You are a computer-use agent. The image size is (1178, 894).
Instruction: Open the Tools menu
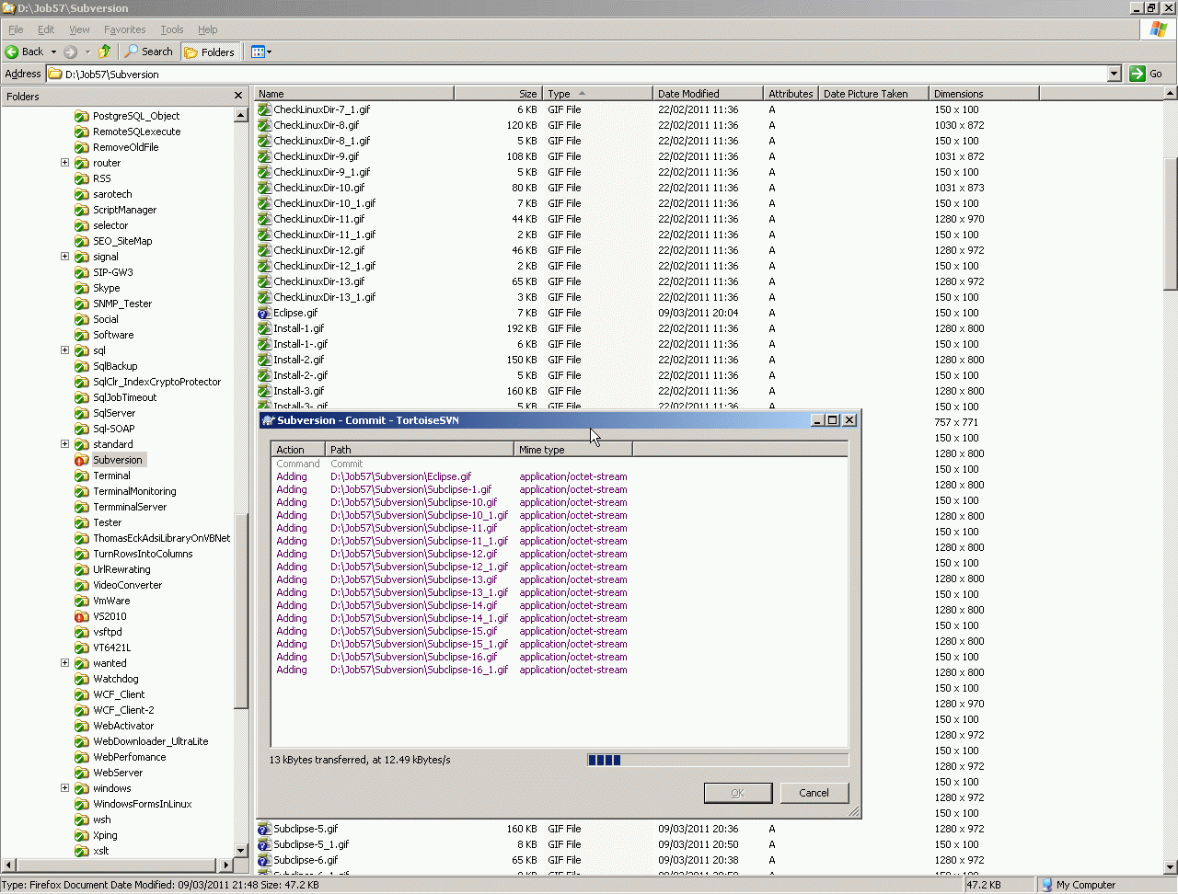(172, 29)
